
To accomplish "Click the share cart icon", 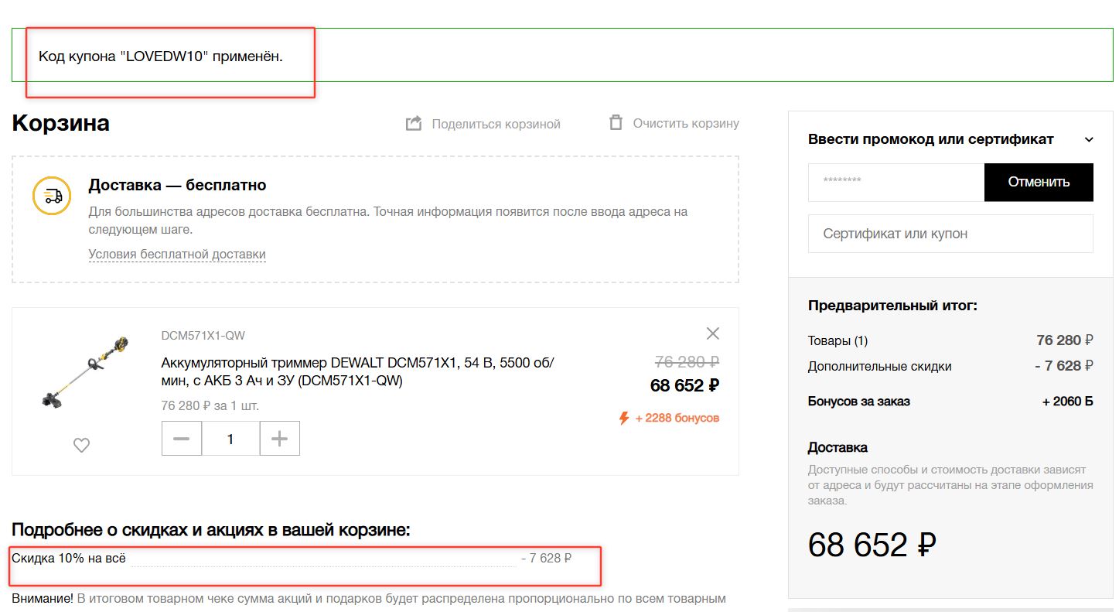I will coord(414,124).
